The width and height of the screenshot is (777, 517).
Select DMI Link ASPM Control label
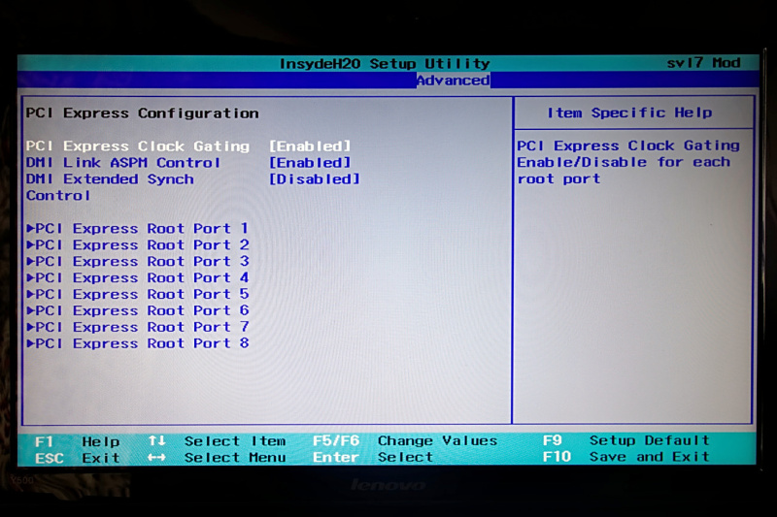coord(123,162)
